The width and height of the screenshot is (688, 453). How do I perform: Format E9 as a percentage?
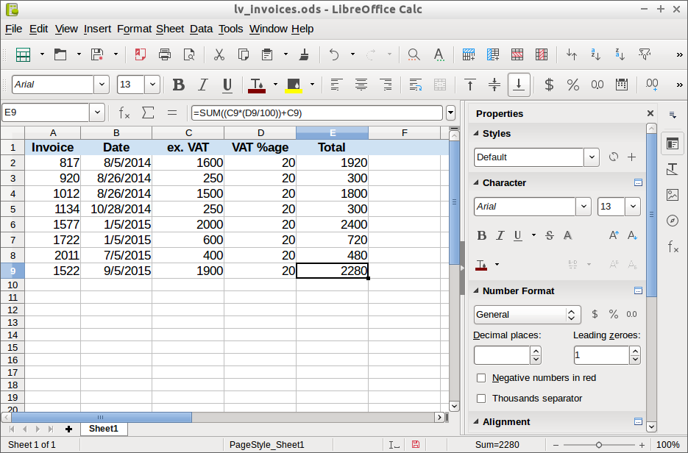[572, 85]
